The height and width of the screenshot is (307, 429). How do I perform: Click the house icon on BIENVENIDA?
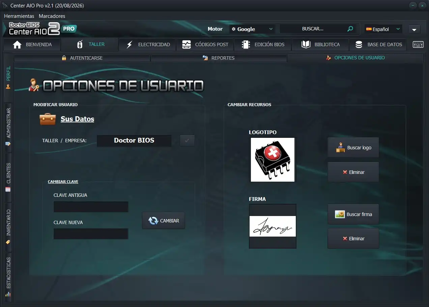click(17, 44)
